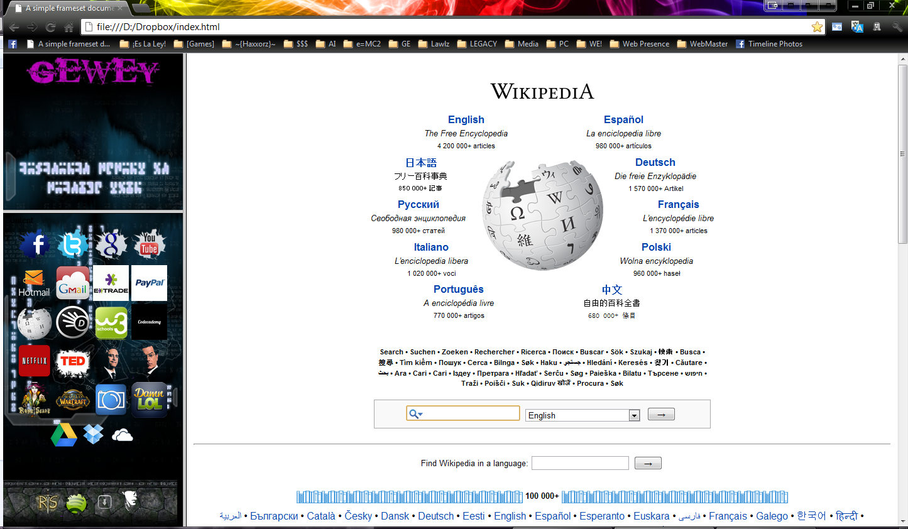
Task: Launch the E*TRADE shortcut tile
Action: tap(111, 283)
